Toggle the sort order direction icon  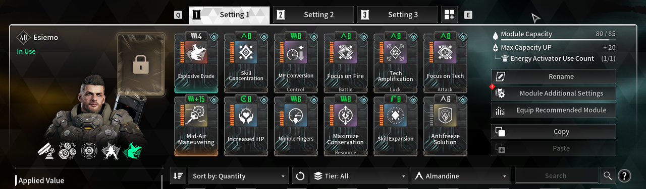178,176
